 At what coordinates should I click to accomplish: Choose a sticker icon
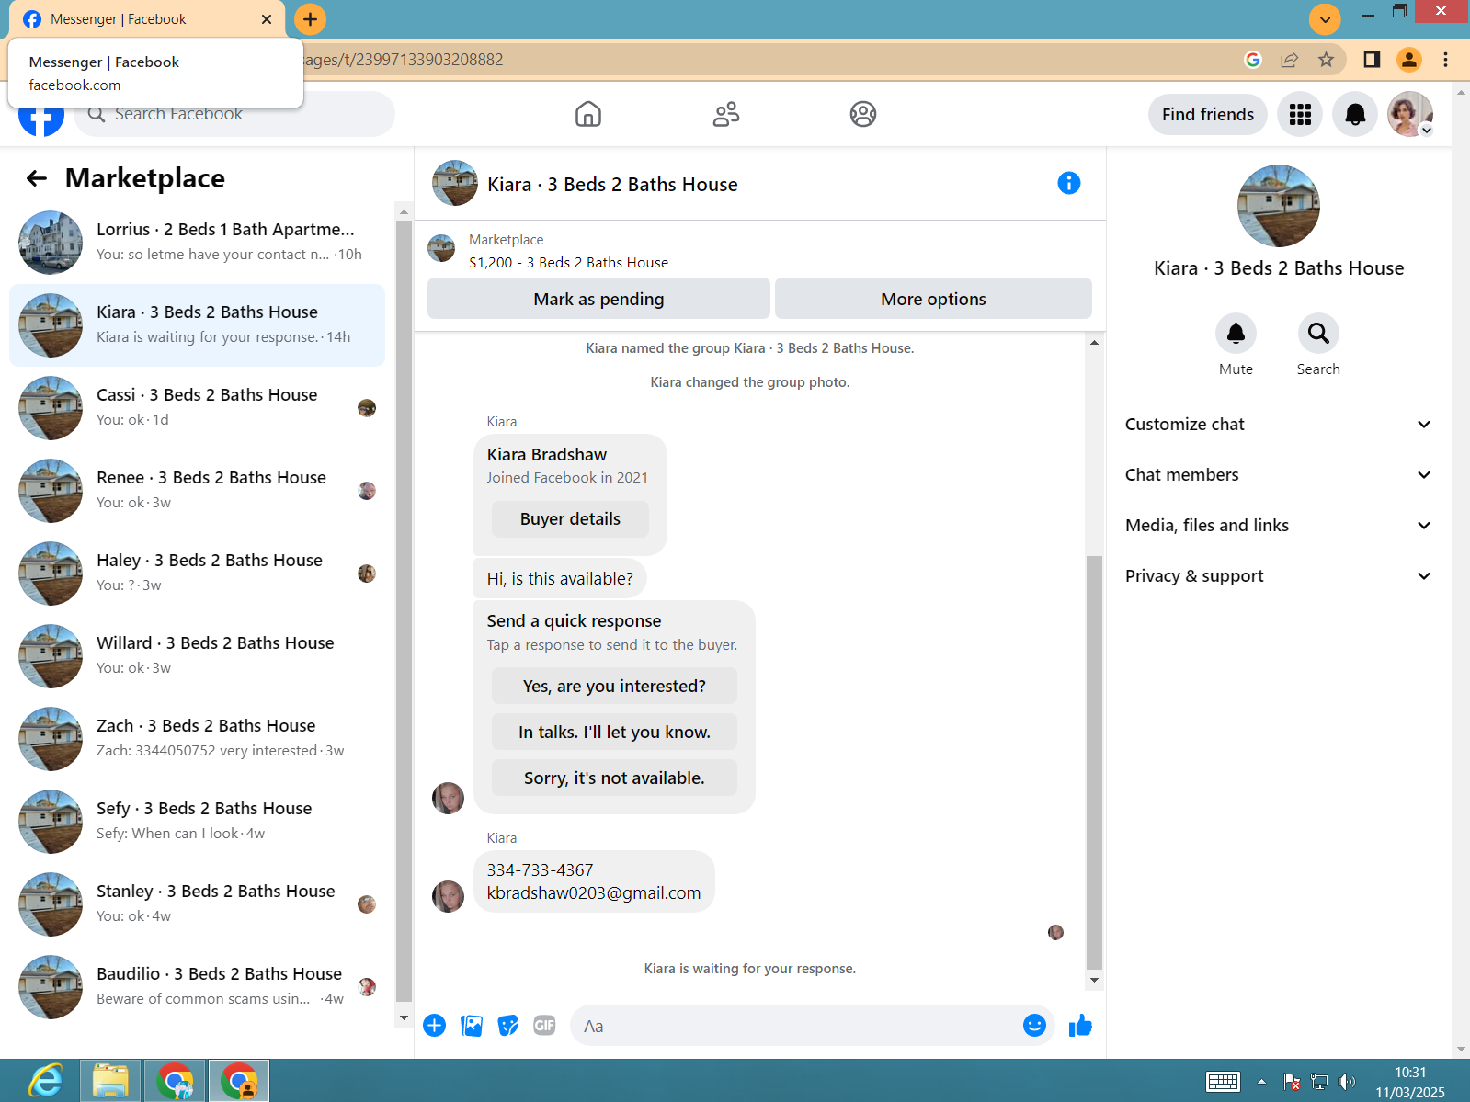click(x=507, y=1026)
